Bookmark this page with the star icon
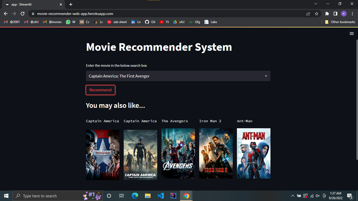 (x=317, y=14)
